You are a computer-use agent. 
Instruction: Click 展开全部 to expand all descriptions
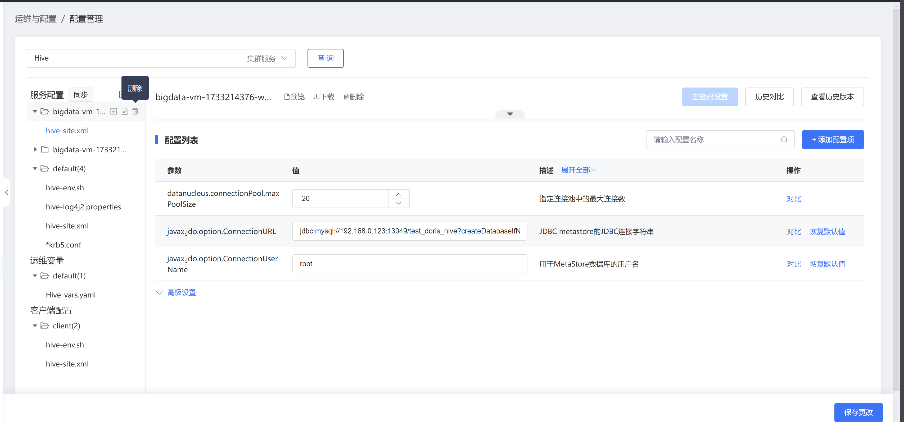tap(578, 170)
